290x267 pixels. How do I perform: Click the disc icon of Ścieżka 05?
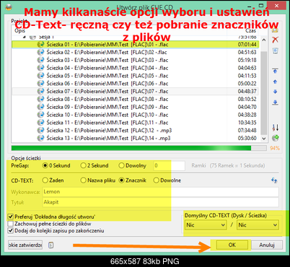(41, 76)
